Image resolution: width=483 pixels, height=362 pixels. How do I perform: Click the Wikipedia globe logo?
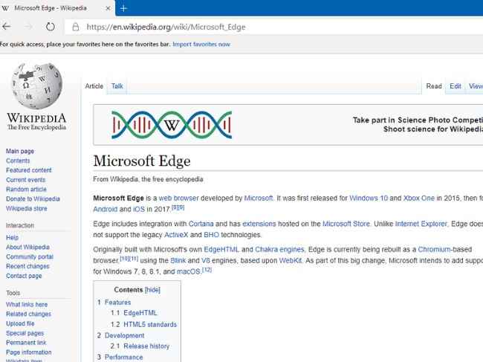(x=36, y=85)
